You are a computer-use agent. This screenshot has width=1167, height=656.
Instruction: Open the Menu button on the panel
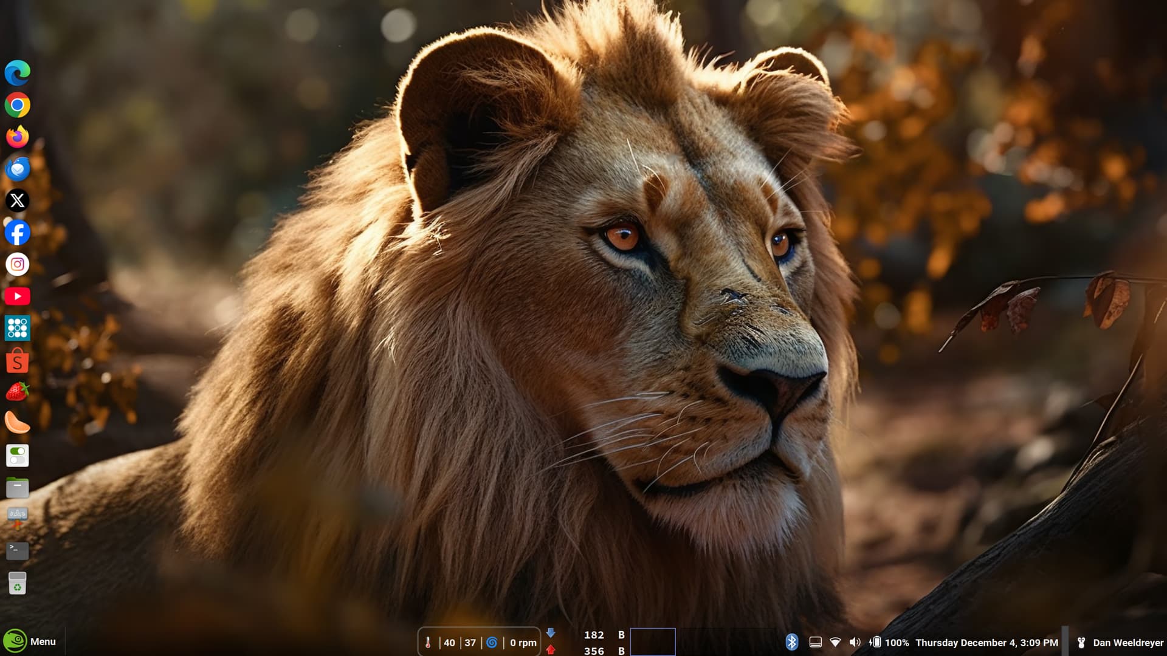coord(30,641)
